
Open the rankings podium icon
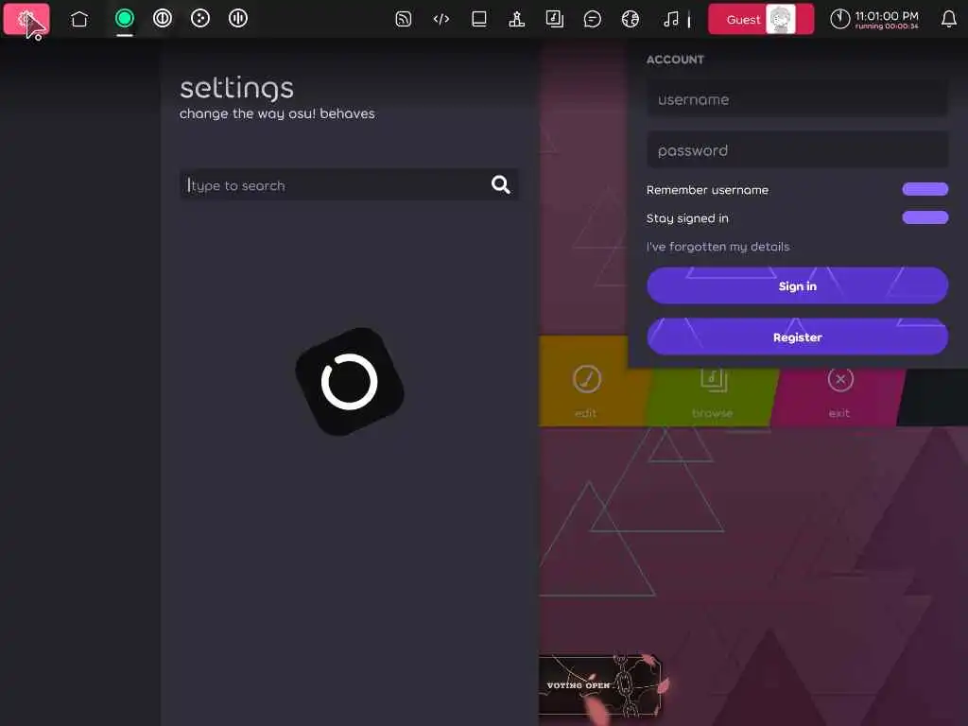[x=517, y=19]
